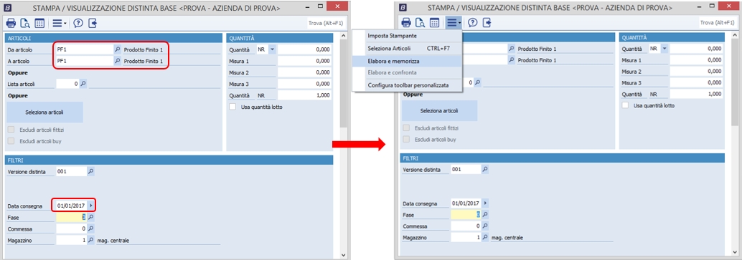Toggle Escludi articoli fittizi checkbox, left window
This screenshot has width=742, height=260.
pos(11,130)
